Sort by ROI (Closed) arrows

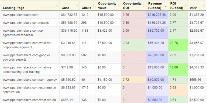(x=185, y=6)
